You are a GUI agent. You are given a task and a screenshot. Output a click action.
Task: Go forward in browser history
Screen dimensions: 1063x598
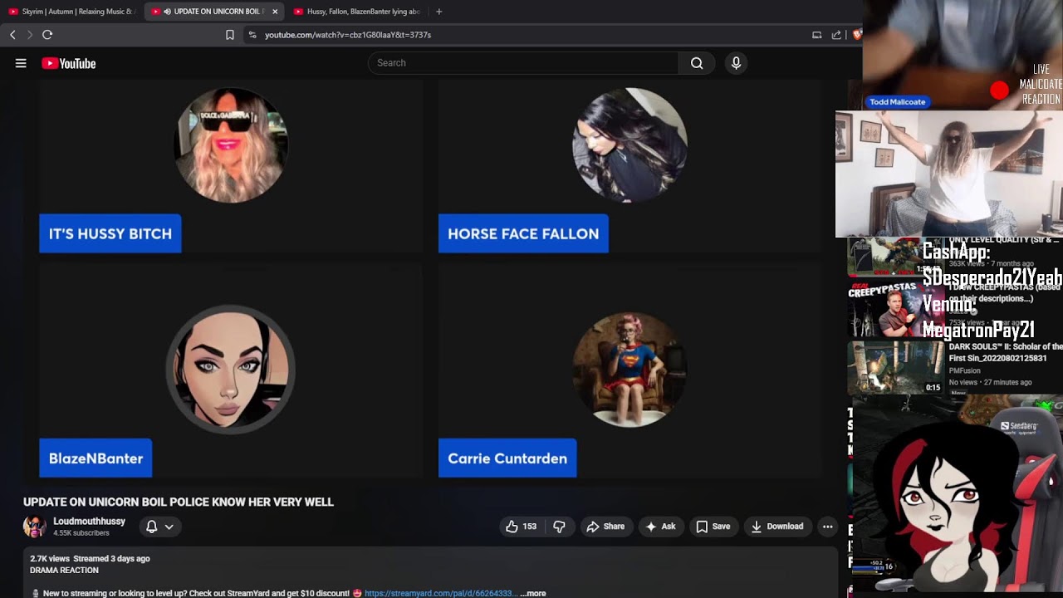click(30, 35)
